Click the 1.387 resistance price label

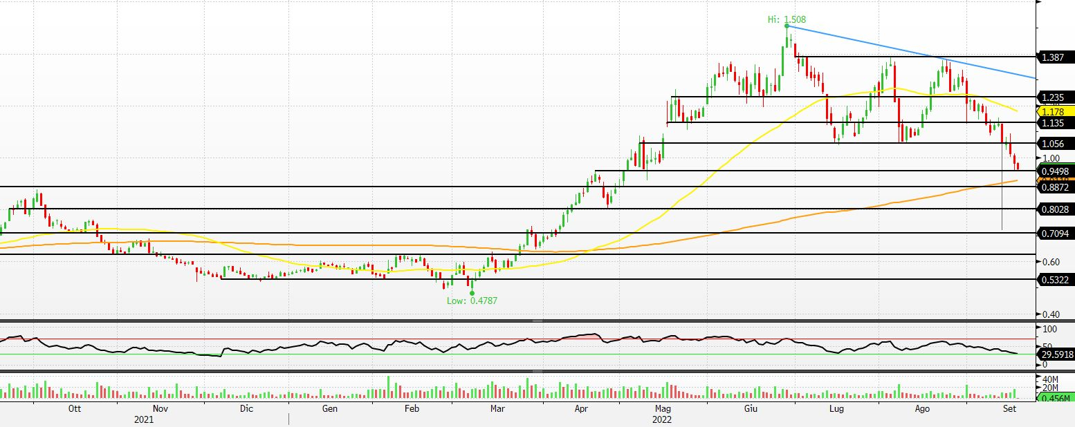point(1055,57)
